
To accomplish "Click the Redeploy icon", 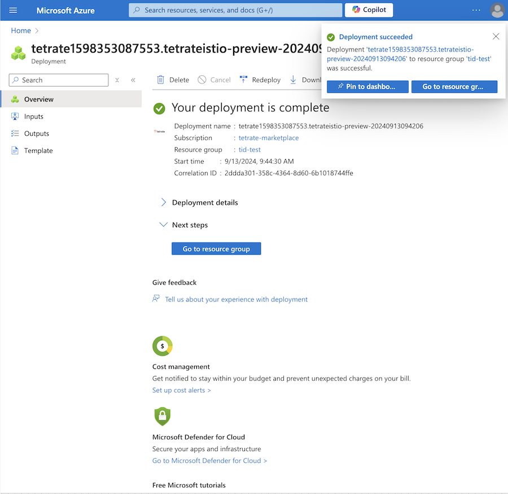I will (243, 80).
